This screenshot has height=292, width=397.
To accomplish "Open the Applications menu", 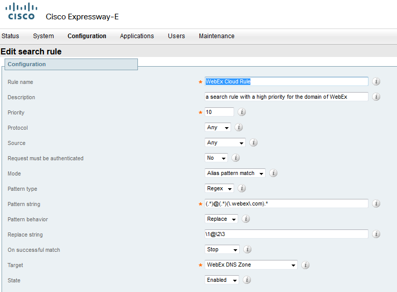I will 137,36.
